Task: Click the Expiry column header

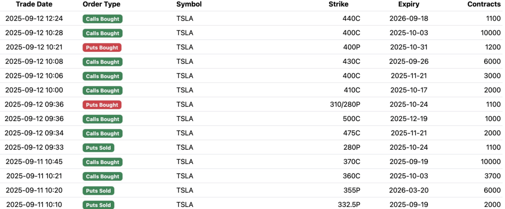Action: pyautogui.click(x=409, y=4)
